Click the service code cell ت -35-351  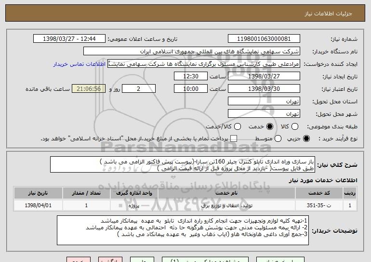tap(319, 205)
